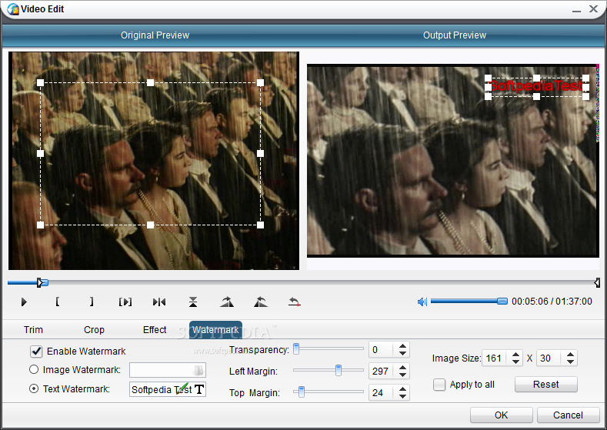607x430 pixels.
Task: Click the timeline end marker
Action: point(597,282)
